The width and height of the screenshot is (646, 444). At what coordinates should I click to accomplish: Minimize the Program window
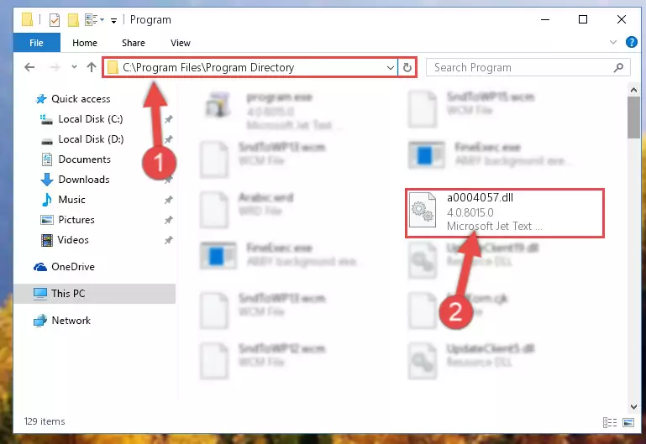[545, 19]
